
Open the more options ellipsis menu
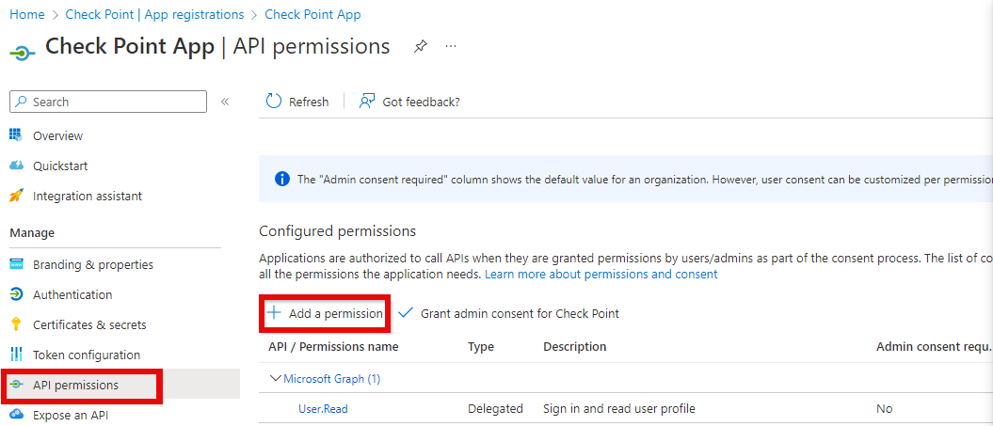(x=451, y=46)
